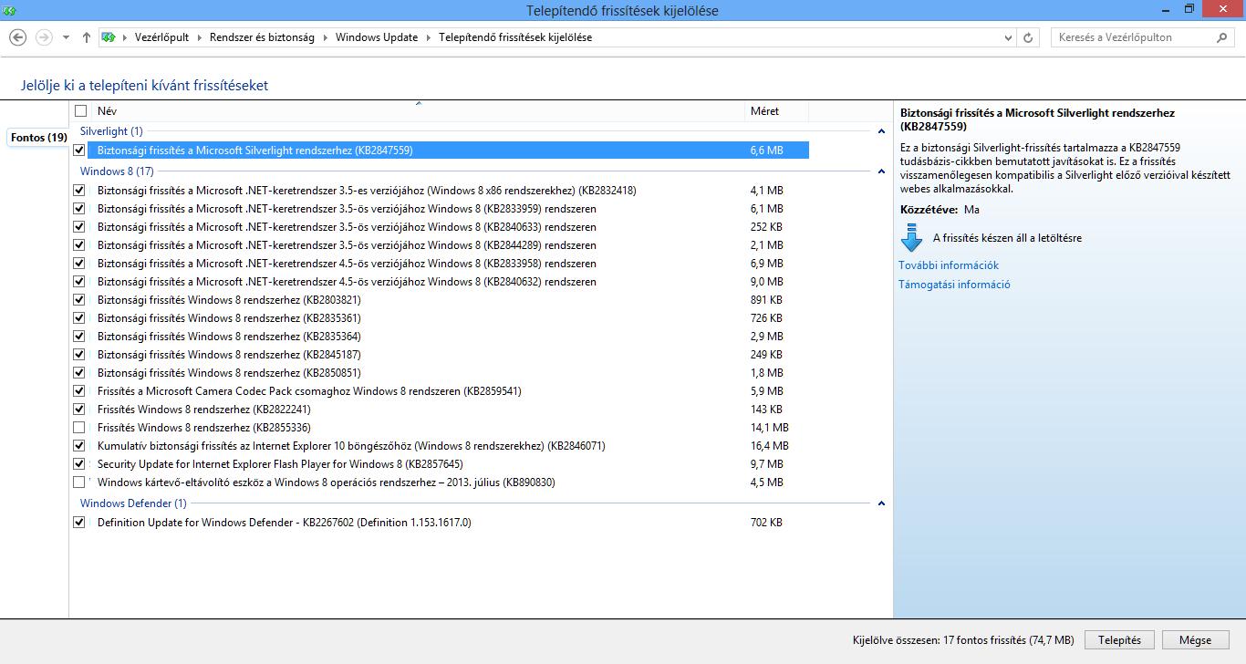The height and width of the screenshot is (664, 1246).
Task: Click the search magnifier icon
Action: (1222, 37)
